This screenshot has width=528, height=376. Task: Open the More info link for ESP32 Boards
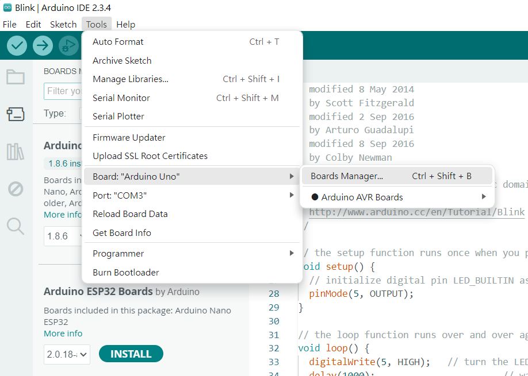(x=63, y=333)
